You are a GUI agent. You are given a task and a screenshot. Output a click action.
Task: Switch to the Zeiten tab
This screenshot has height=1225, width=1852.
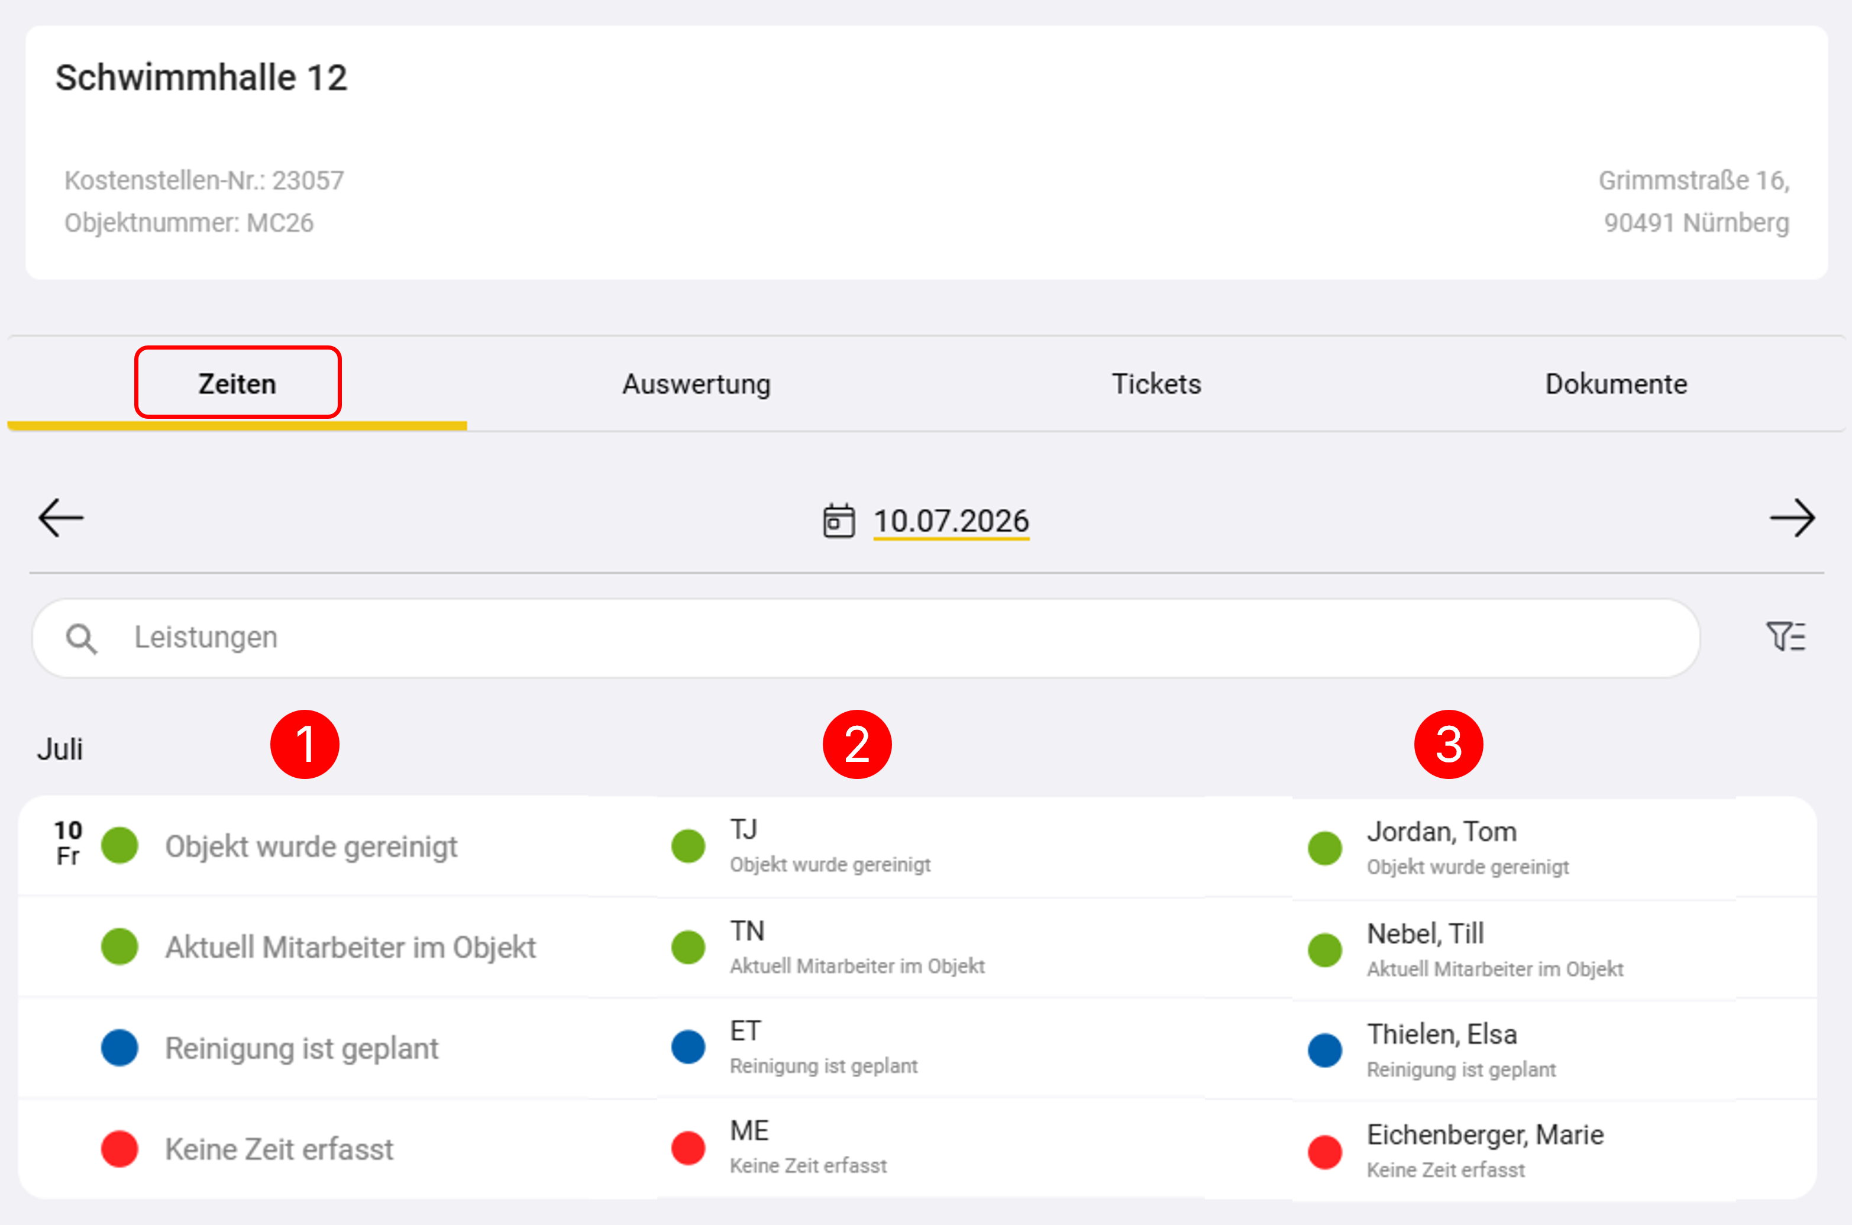click(x=237, y=384)
